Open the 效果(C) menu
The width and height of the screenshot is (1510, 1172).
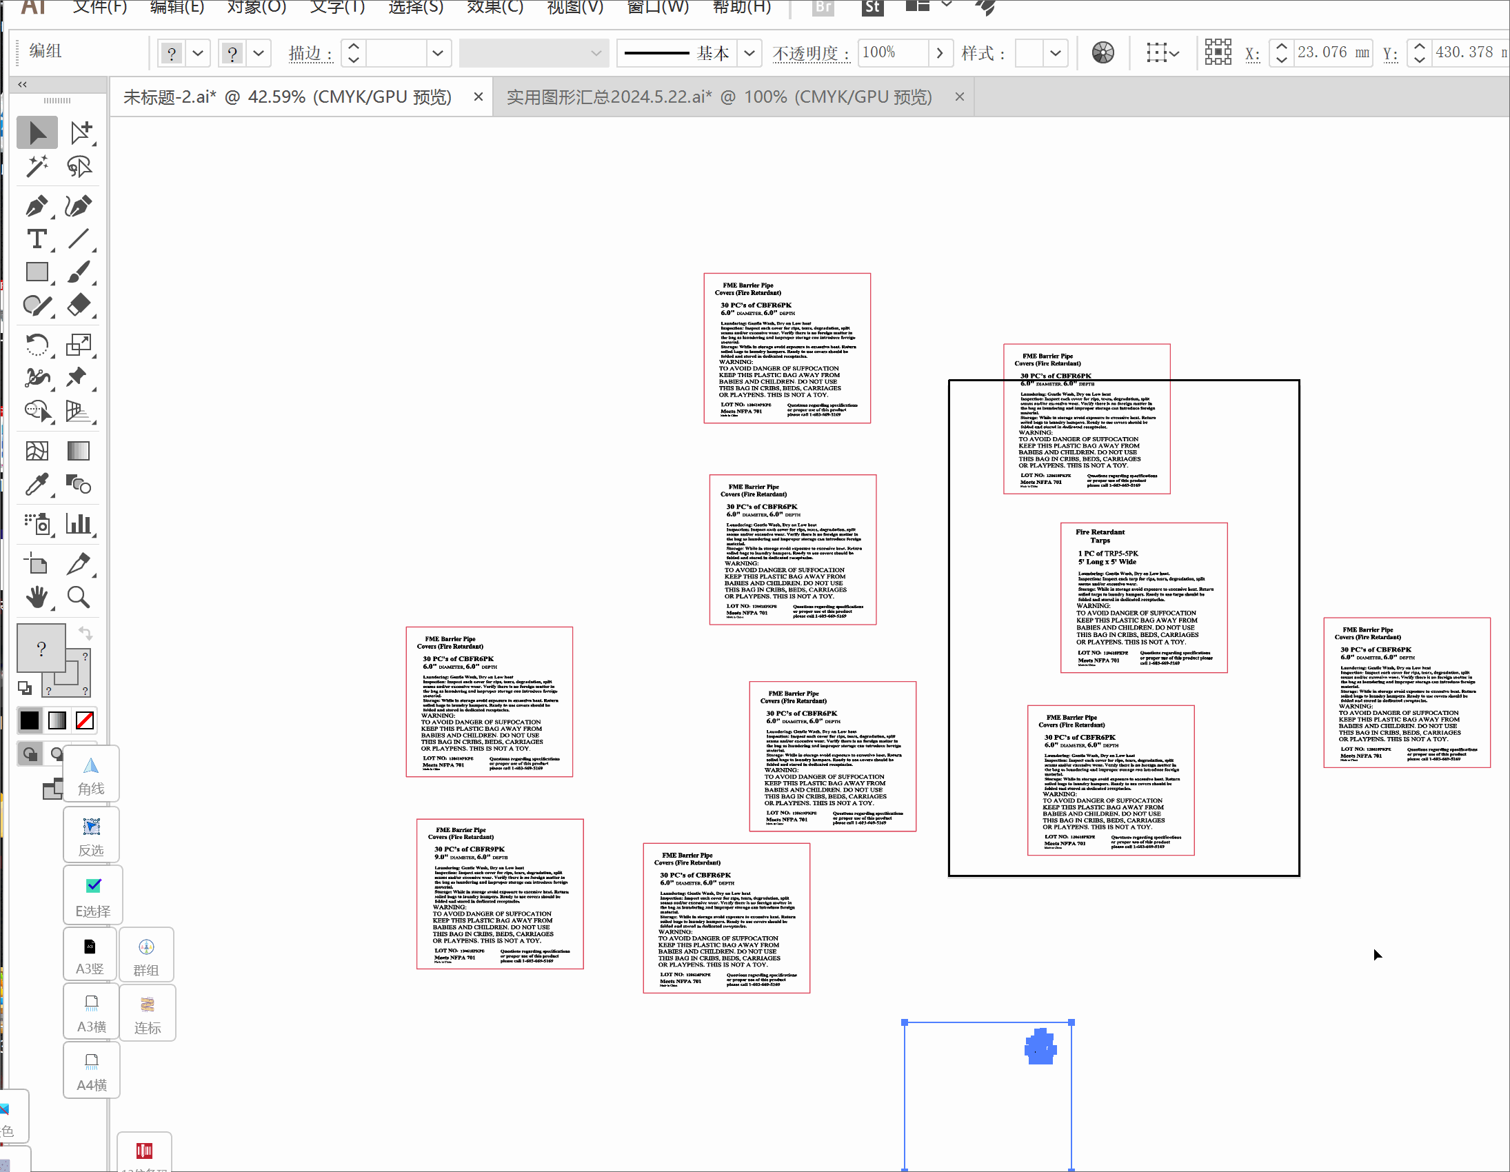point(495,7)
